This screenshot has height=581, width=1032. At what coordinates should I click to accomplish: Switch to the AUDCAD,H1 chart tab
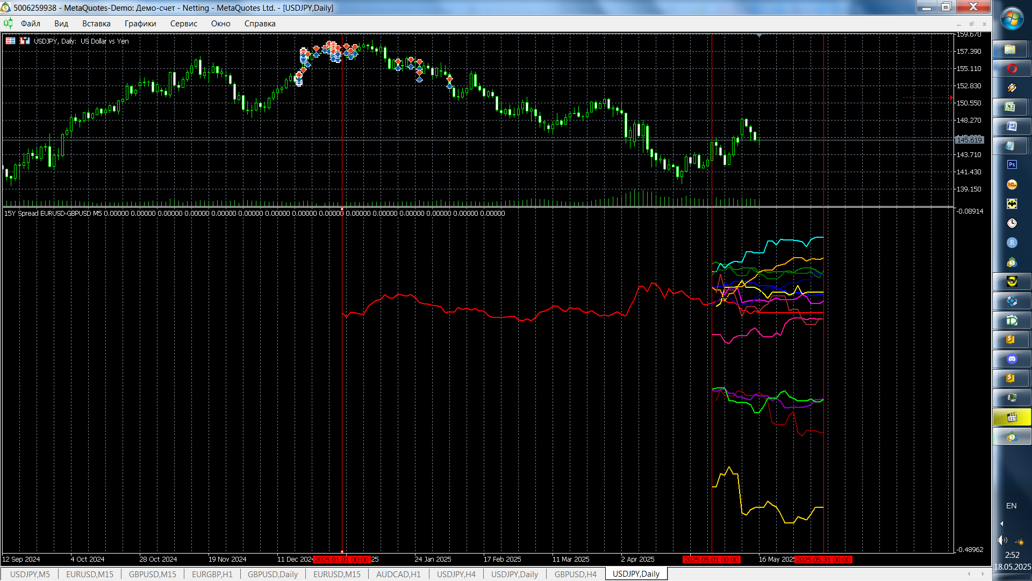pyautogui.click(x=398, y=574)
